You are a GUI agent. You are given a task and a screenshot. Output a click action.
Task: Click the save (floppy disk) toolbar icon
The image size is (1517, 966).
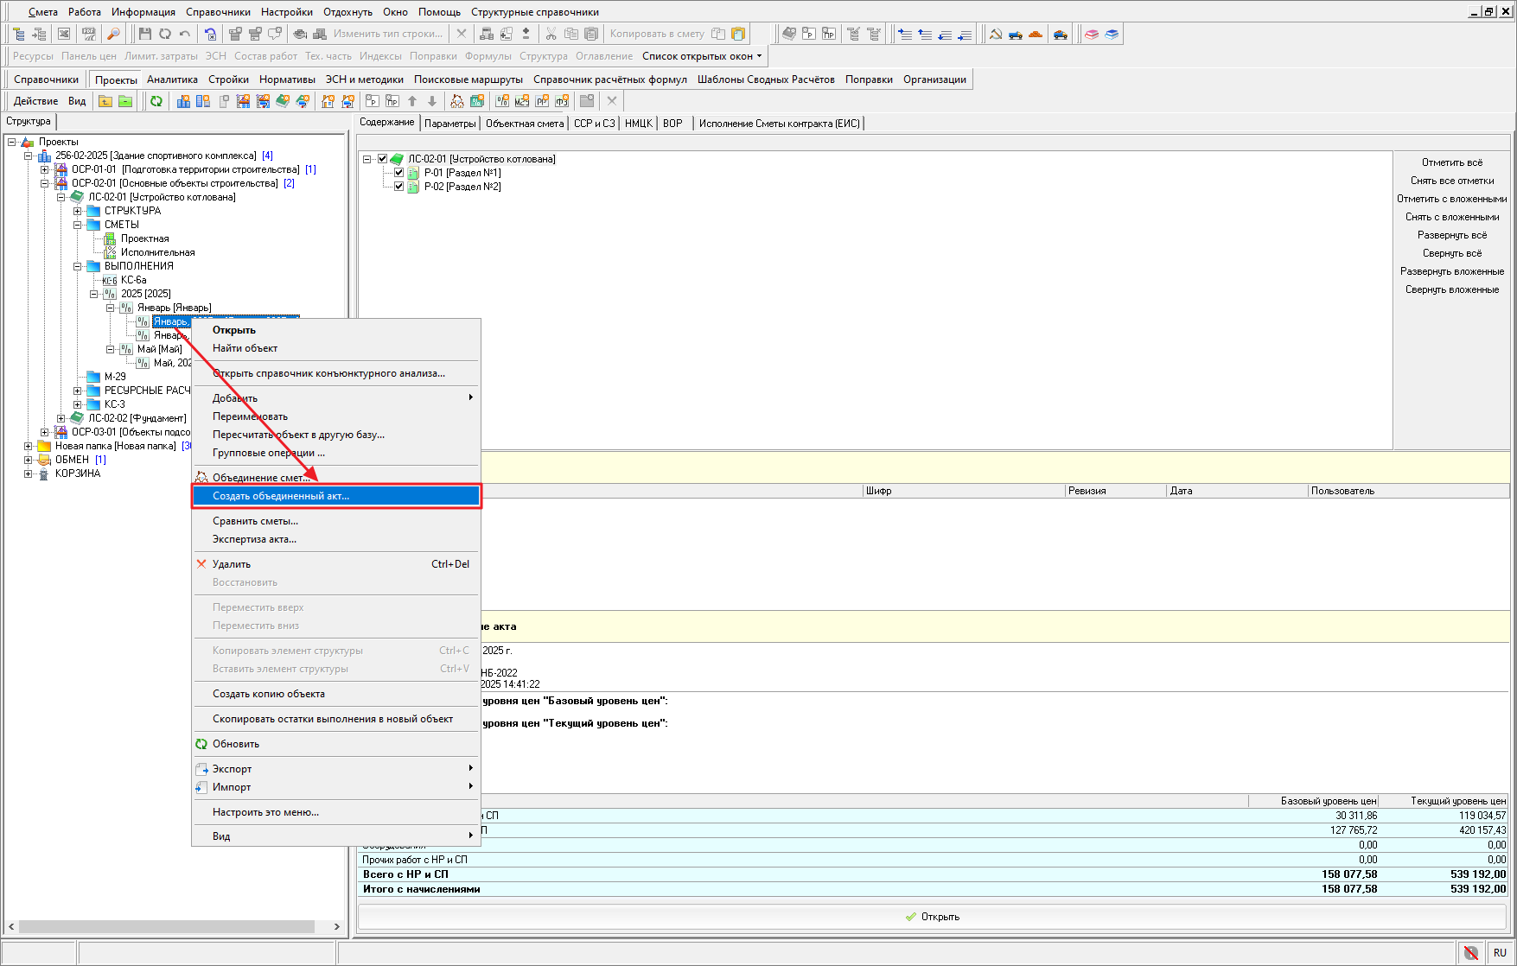[144, 34]
